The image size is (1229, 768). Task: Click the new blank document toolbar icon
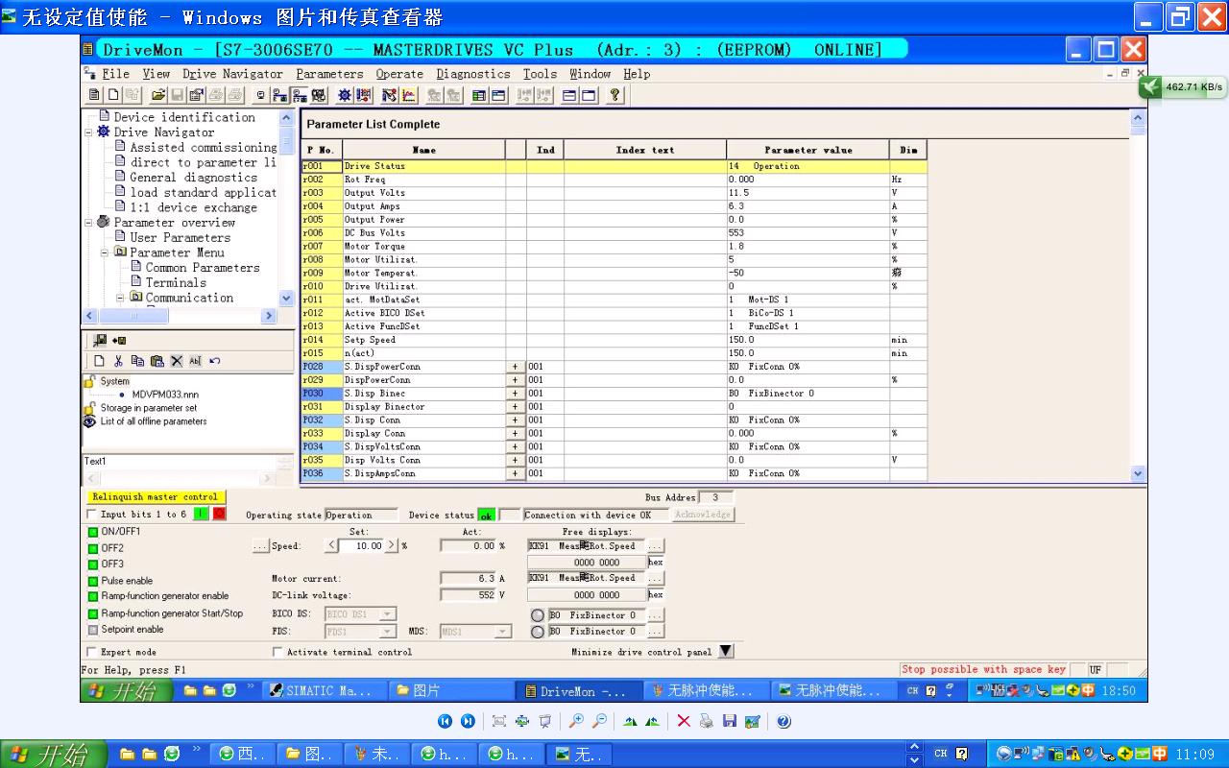click(112, 95)
